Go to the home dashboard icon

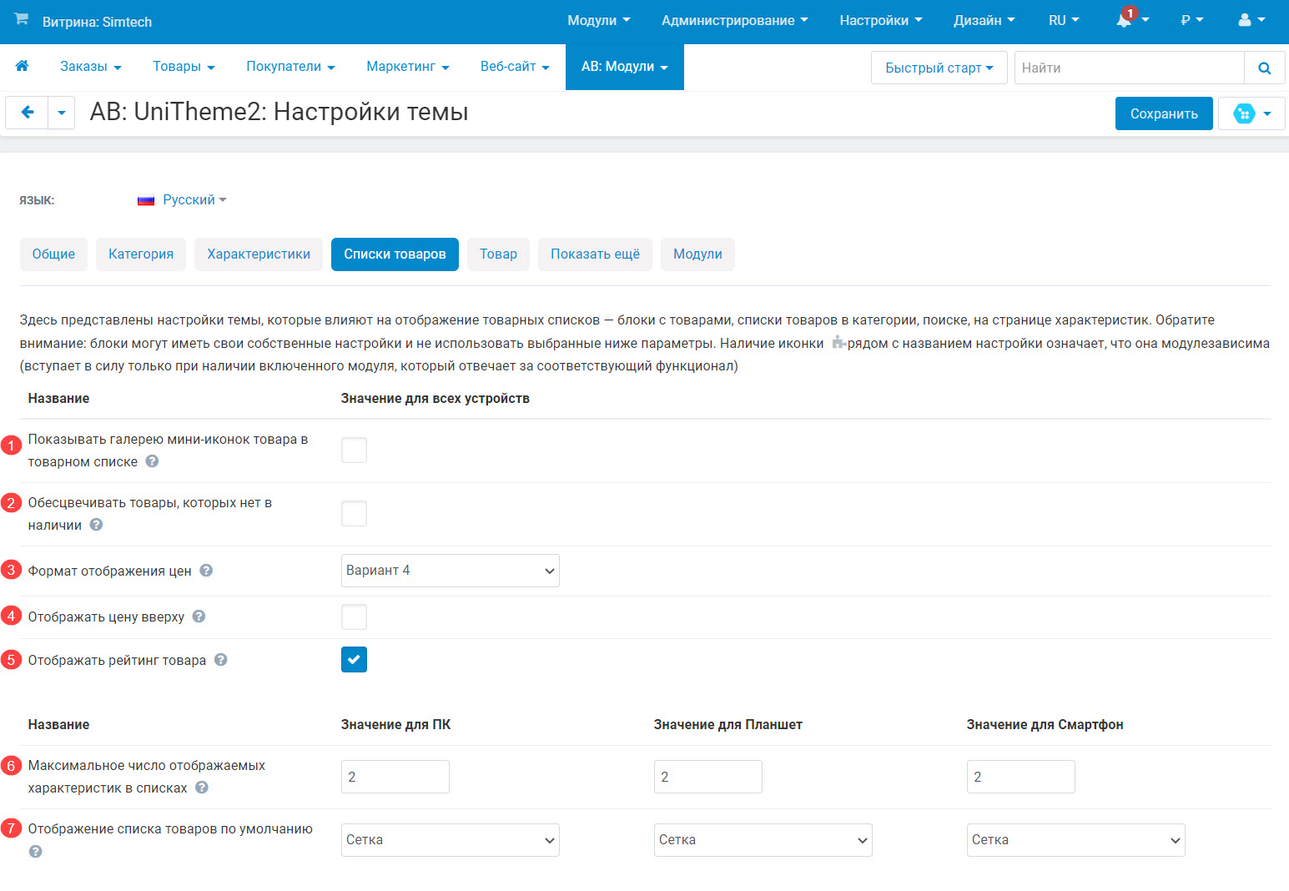pyautogui.click(x=23, y=66)
